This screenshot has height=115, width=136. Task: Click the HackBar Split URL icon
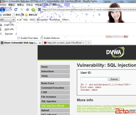(x=1, y=29)
